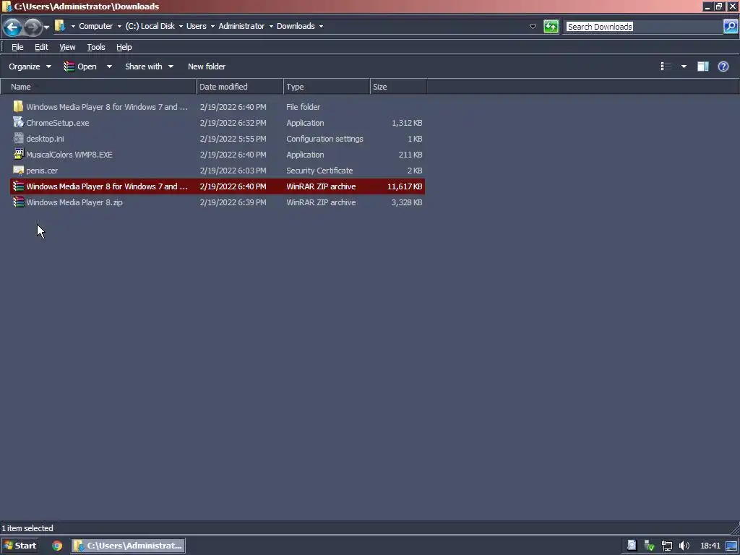Viewport: 740px width, 555px height.
Task: Click the Show desktop icon in the tray corner
Action: point(731,546)
